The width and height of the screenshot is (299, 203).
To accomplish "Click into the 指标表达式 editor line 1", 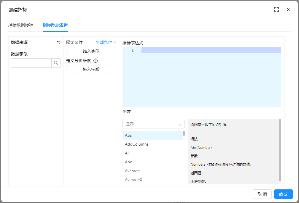I will click(x=211, y=50).
